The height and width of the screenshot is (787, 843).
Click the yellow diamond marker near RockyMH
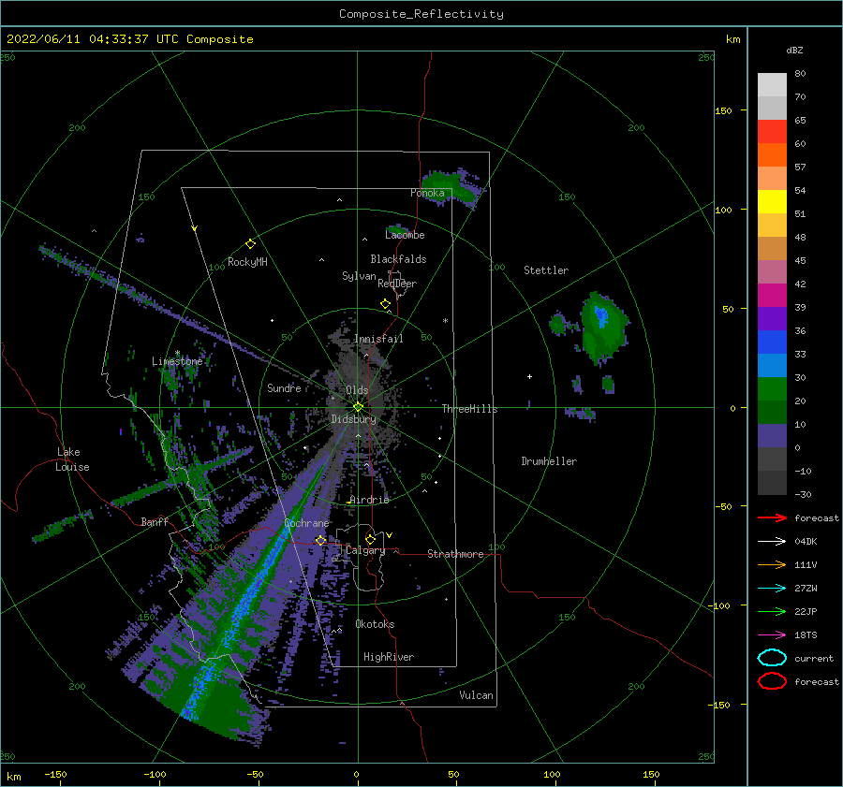click(x=250, y=244)
